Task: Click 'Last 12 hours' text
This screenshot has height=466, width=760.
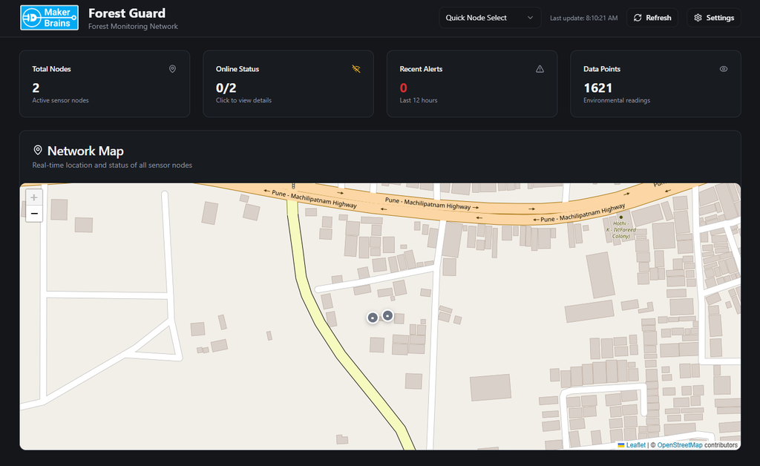Action: (x=419, y=100)
